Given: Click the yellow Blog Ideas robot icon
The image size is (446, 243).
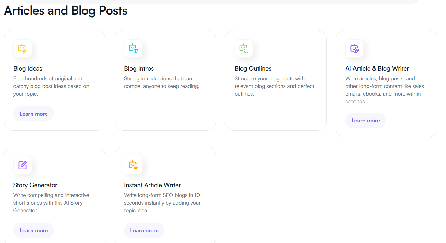Looking at the screenshot, I should (23, 49).
